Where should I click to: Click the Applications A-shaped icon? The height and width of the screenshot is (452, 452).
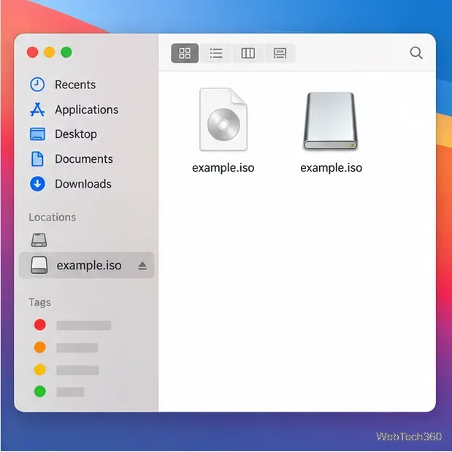tap(37, 110)
